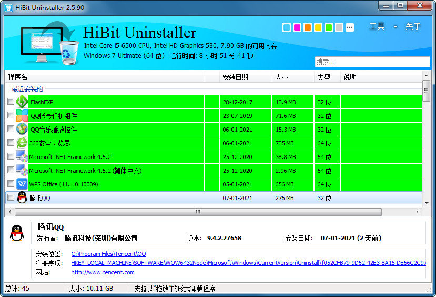Image resolution: width=436 pixels, height=297 pixels.
Task: Click the 总计: 45 status bar entry
Action: click(x=17, y=289)
